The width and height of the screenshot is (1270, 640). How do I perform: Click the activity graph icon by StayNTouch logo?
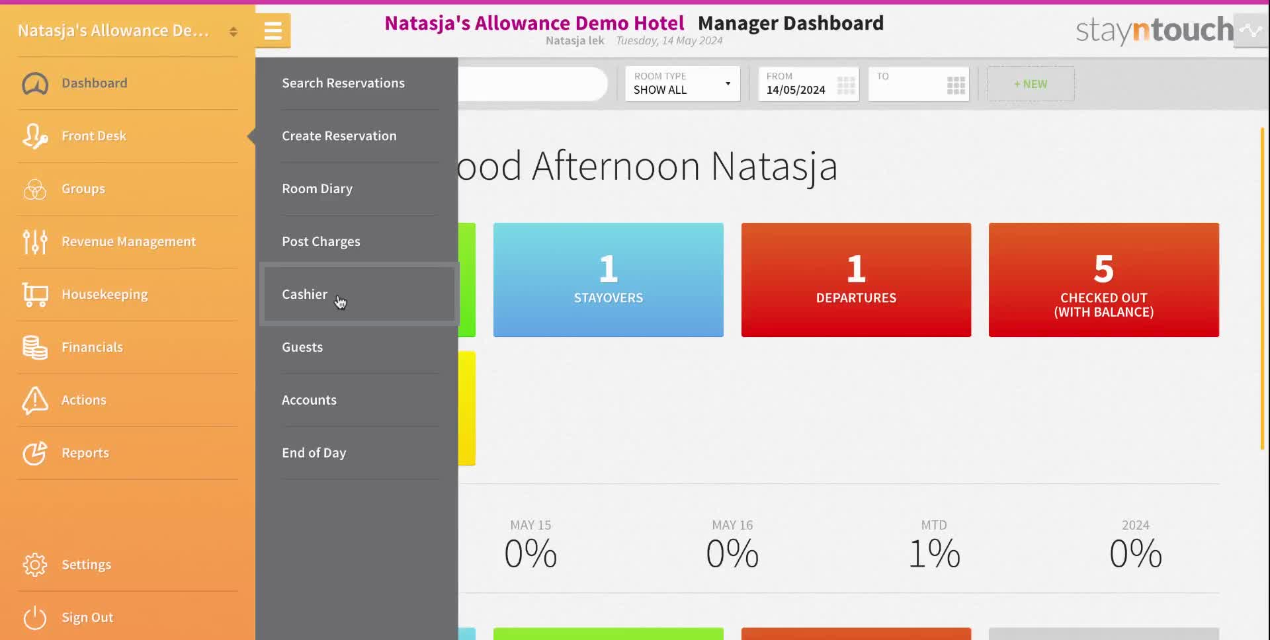1251,30
